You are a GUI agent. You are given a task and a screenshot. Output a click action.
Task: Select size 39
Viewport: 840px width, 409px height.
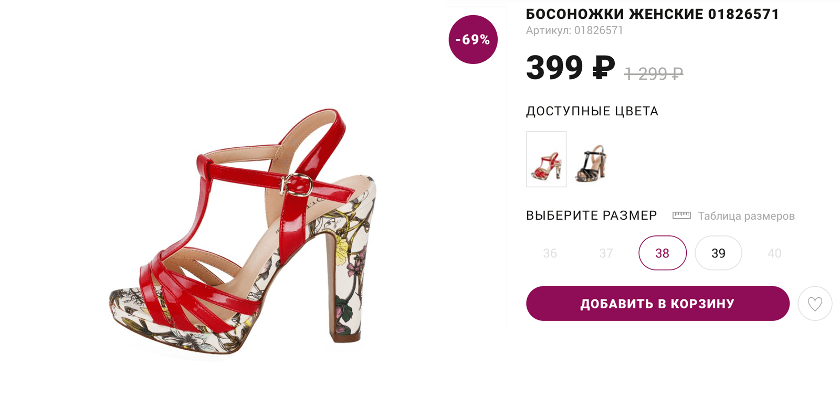[x=718, y=253]
